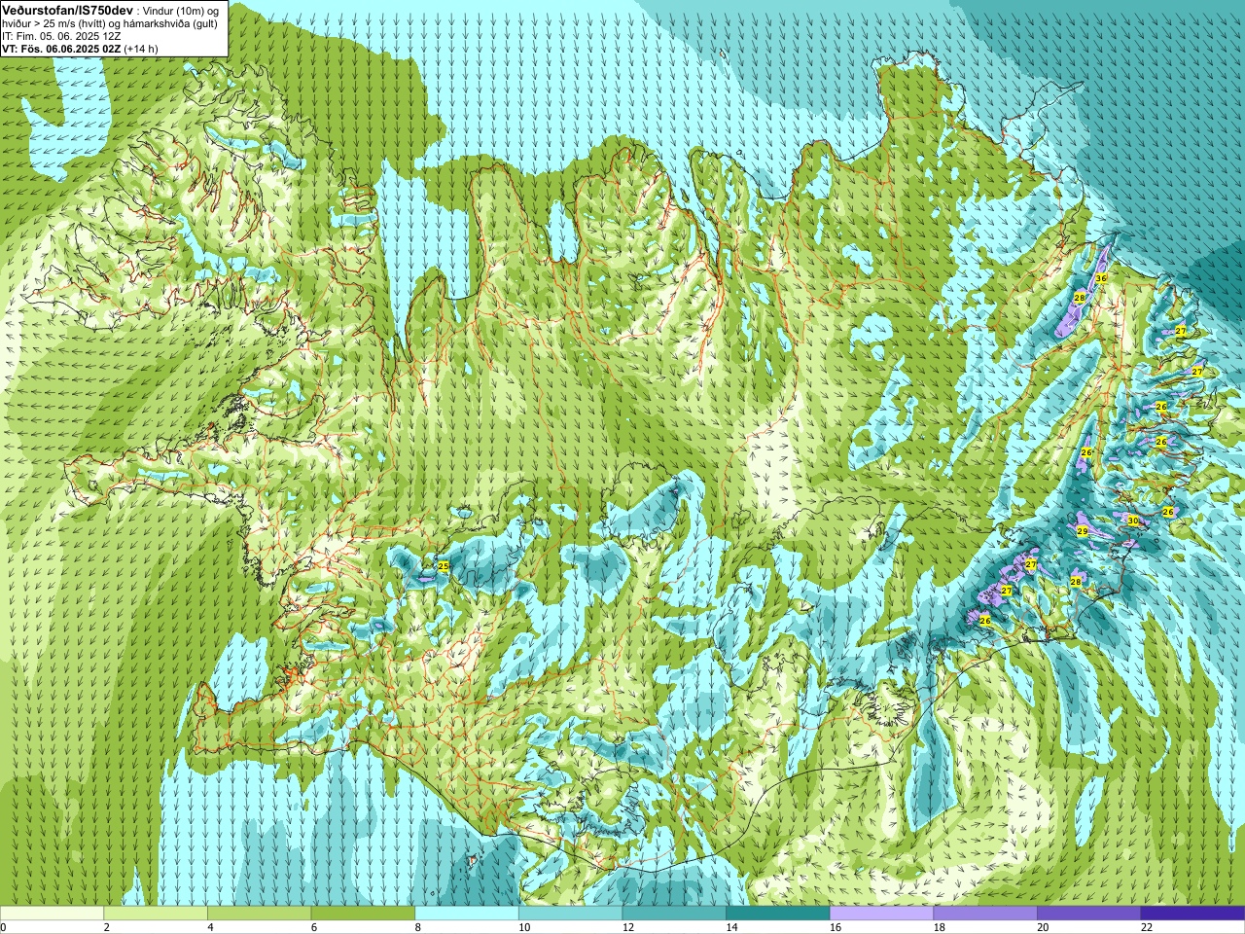This screenshot has width=1245, height=934.
Task: Select the 0–2 m/s palest legend swatch
Action: click(x=52, y=914)
